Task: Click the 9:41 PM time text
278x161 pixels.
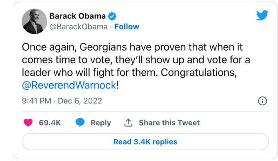Action: coord(37,101)
